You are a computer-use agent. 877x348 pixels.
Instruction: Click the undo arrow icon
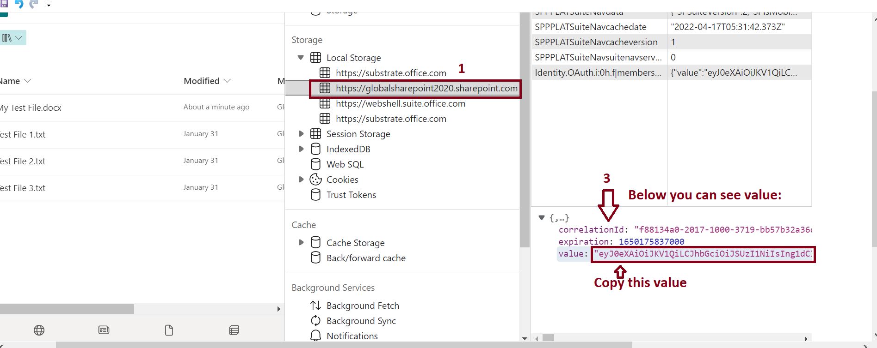click(x=19, y=4)
